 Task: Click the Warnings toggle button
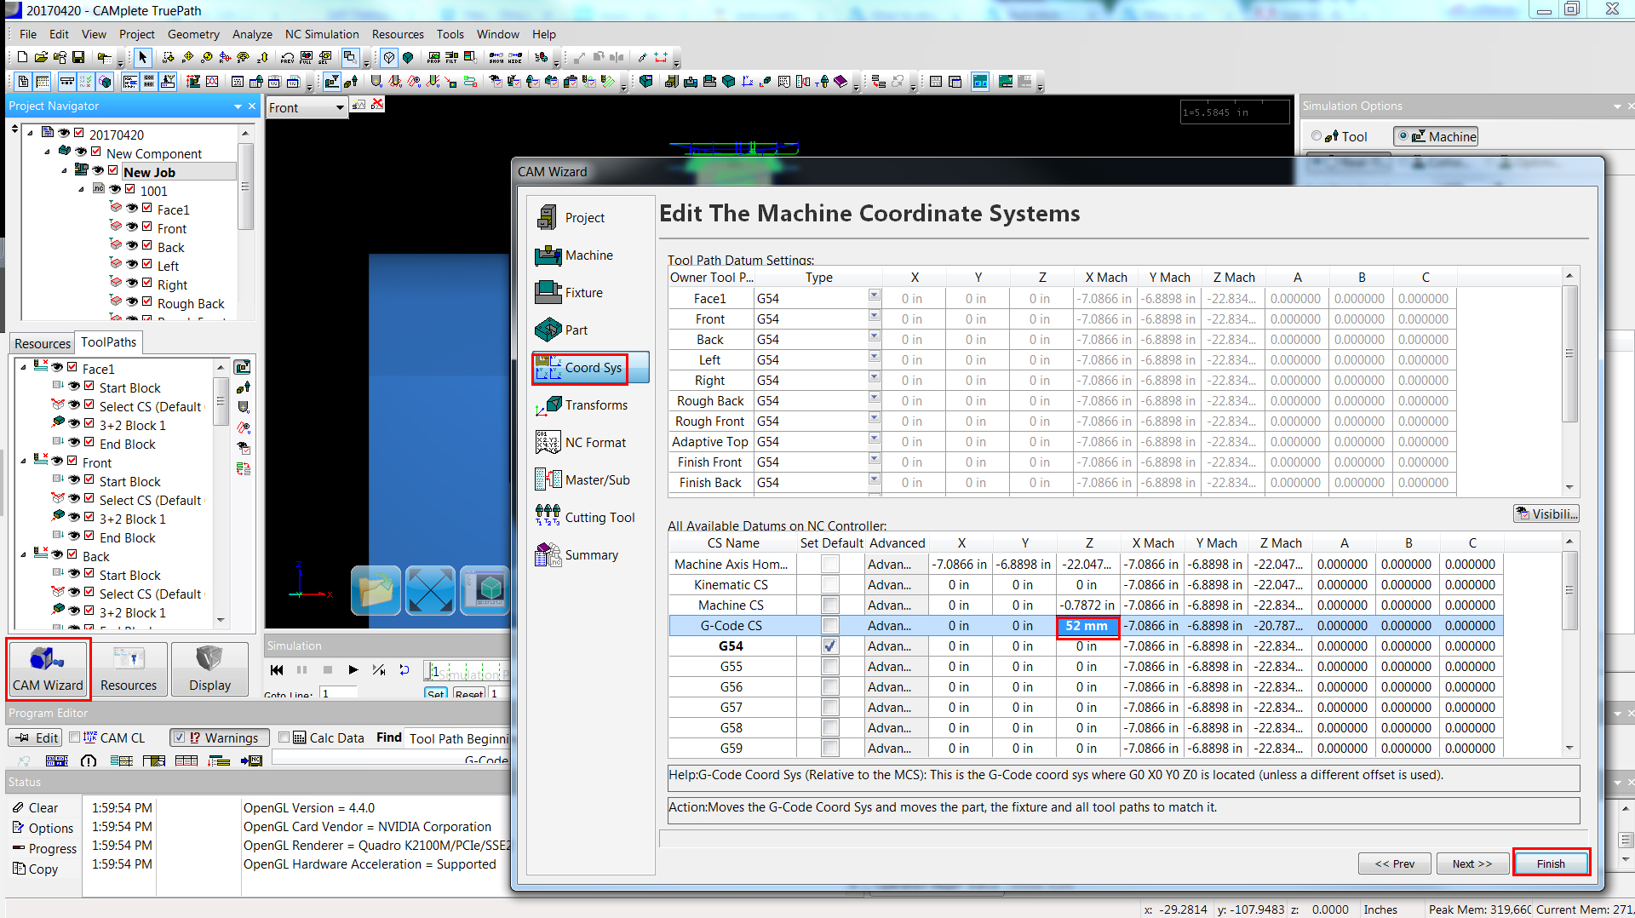point(220,738)
